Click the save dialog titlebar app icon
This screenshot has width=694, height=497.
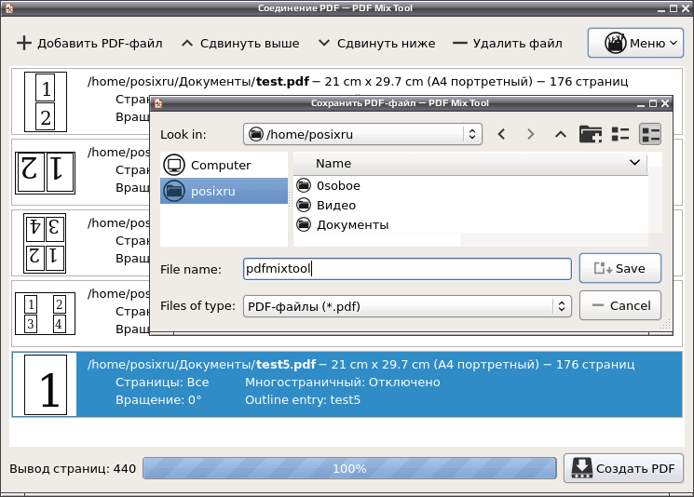(158, 103)
